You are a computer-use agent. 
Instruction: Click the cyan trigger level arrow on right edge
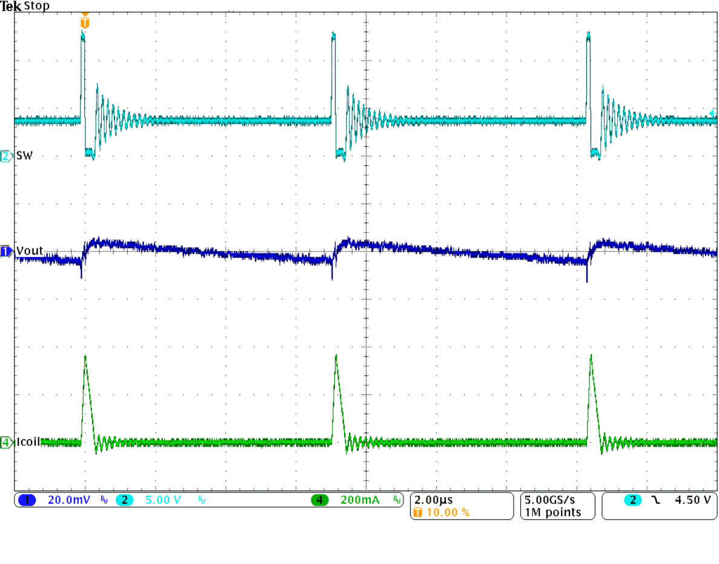[714, 114]
